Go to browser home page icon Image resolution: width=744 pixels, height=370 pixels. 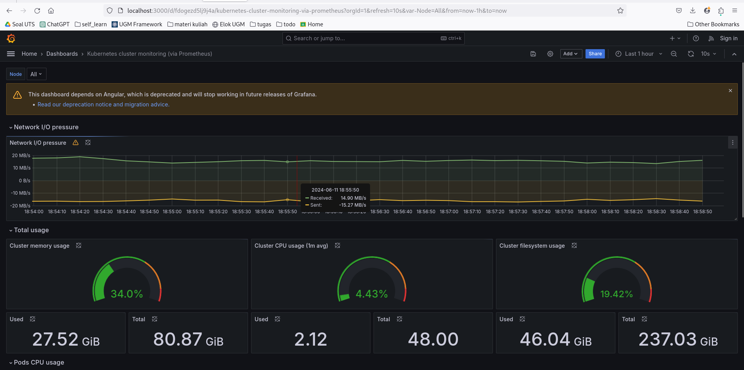coord(51,11)
